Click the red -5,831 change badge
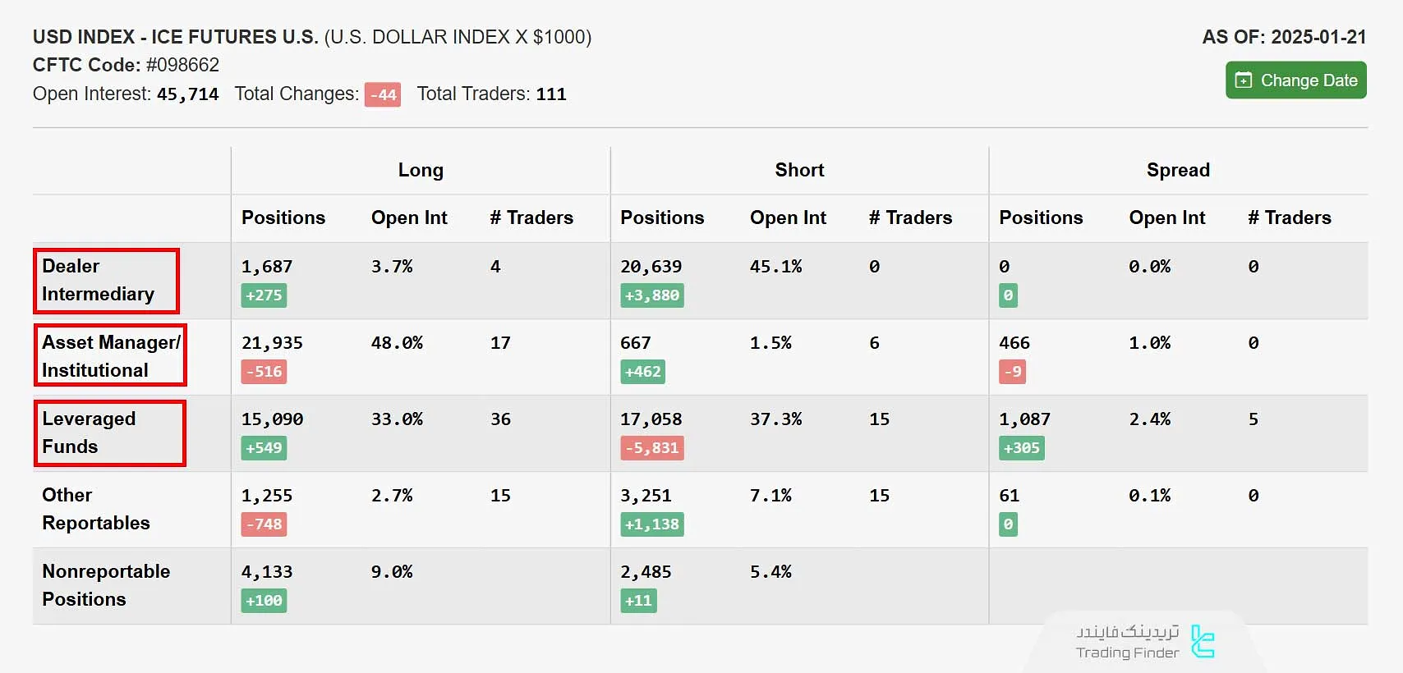The height and width of the screenshot is (673, 1403). [x=652, y=448]
